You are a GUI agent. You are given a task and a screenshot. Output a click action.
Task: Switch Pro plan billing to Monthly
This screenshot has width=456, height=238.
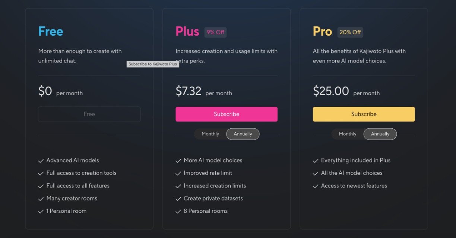tap(348, 134)
